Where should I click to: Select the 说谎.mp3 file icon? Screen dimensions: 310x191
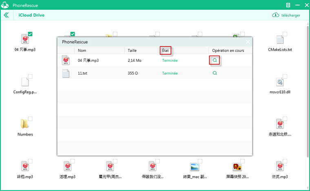[280, 166]
